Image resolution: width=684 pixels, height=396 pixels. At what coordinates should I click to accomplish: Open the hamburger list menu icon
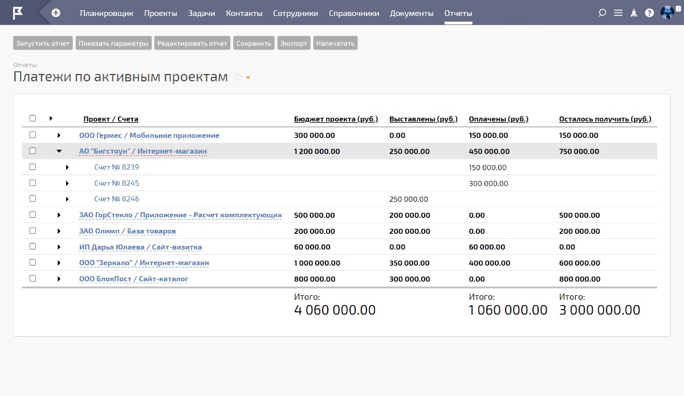[x=618, y=13]
